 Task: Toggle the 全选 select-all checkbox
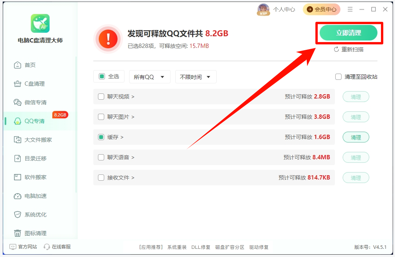[x=102, y=76]
